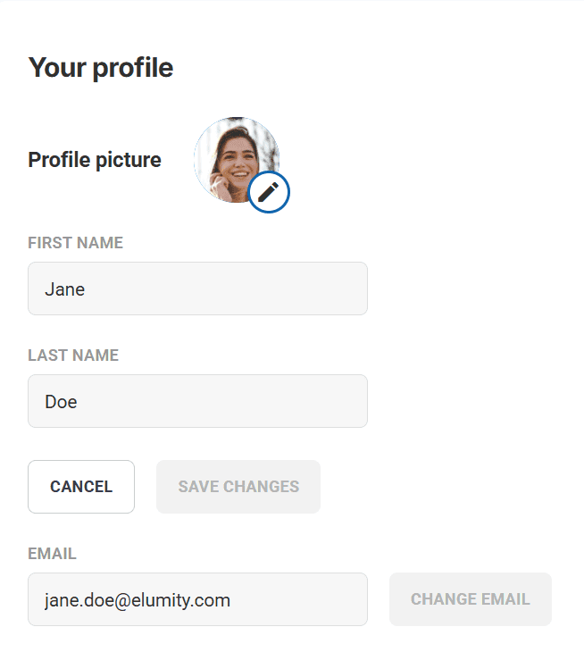Screen dimensions: 584x669
Task: Place cursor on the 'Doe' text
Action: 61,402
